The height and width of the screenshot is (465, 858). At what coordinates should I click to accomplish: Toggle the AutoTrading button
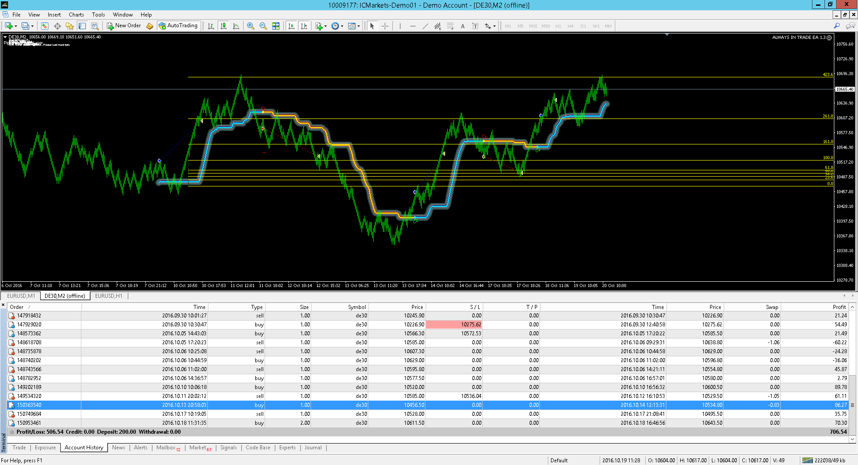[x=178, y=26]
